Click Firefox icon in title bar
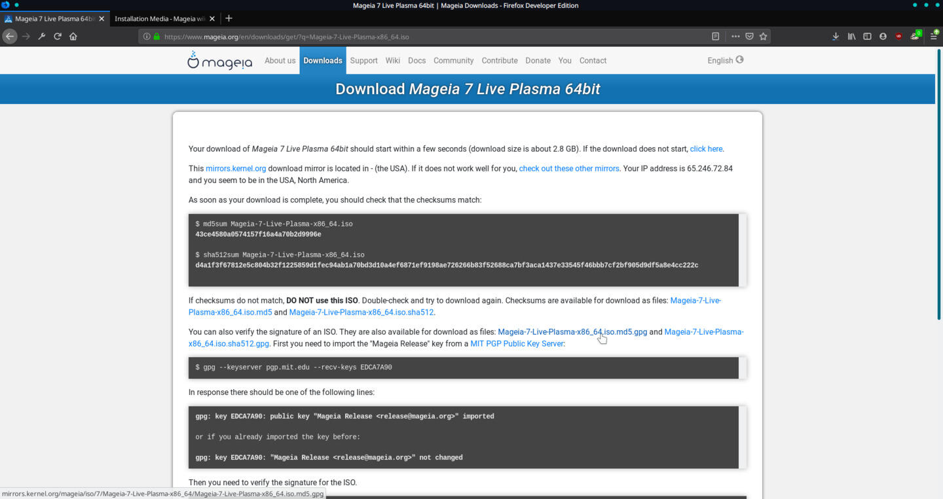 pos(5,5)
